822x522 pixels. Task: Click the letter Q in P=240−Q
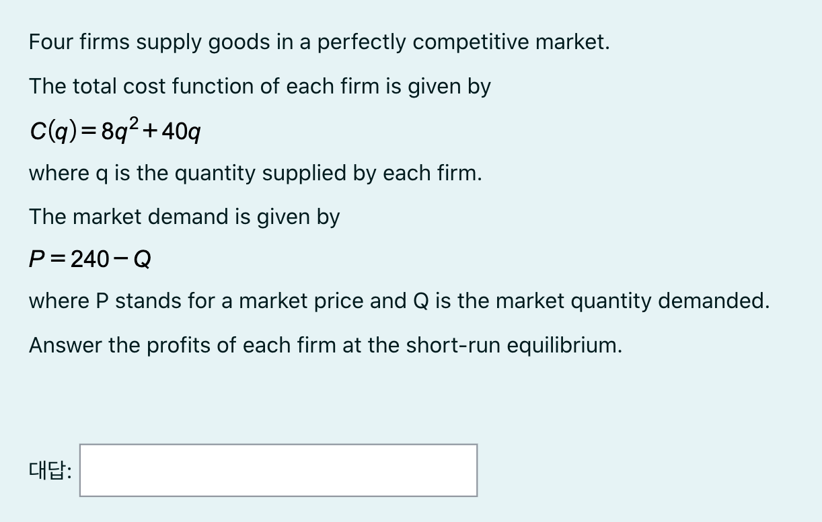pyautogui.click(x=143, y=258)
